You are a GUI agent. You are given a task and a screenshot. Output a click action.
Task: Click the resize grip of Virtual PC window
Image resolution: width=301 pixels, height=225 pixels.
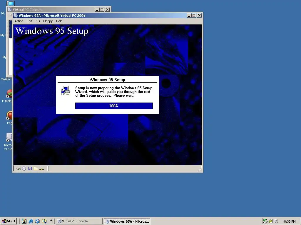200,169
